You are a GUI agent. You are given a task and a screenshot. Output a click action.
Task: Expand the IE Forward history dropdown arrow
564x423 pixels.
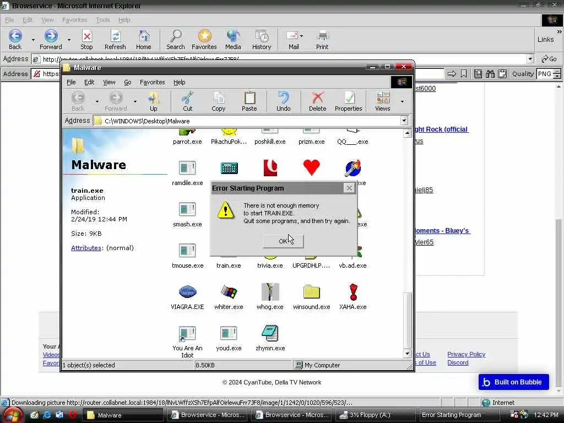pyautogui.click(x=69, y=40)
